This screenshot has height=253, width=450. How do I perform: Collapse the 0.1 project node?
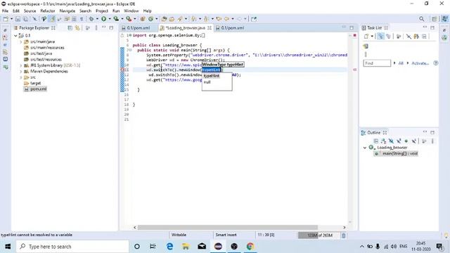(15, 36)
